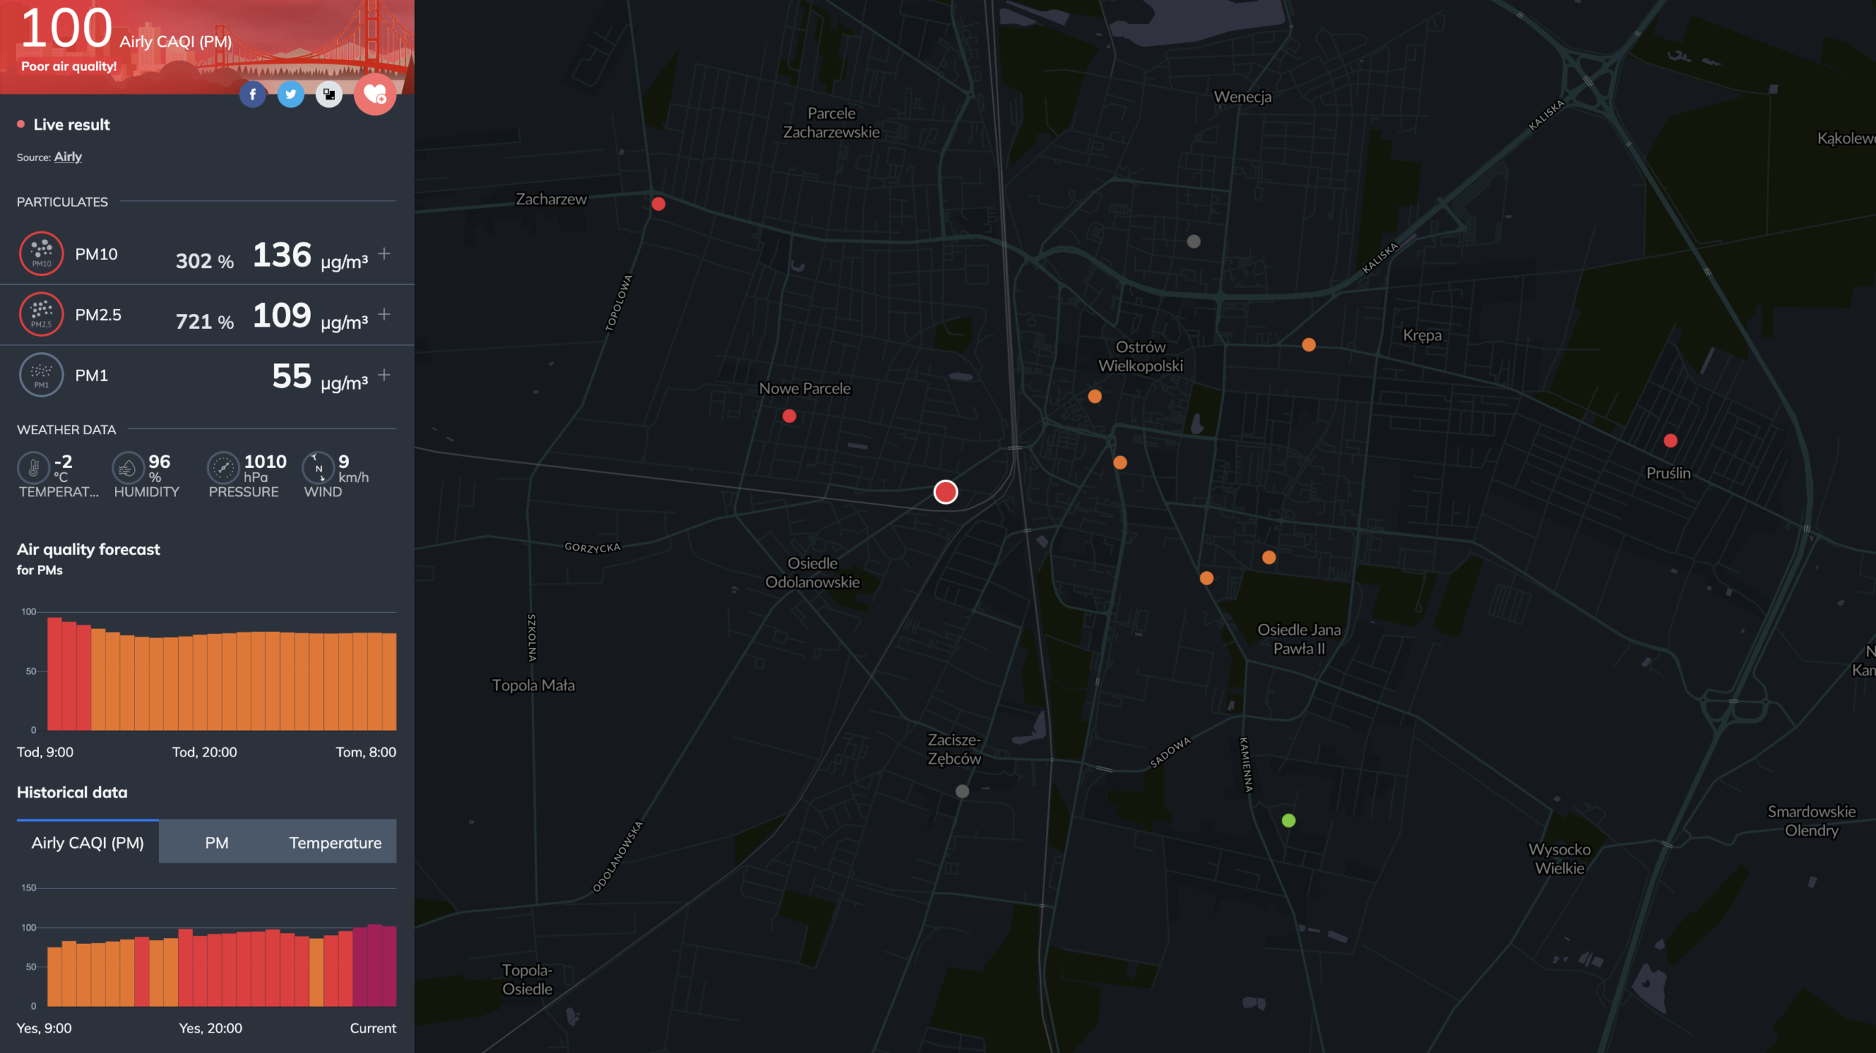Click the Twitter share icon
This screenshot has width=1876, height=1053.
click(x=291, y=94)
